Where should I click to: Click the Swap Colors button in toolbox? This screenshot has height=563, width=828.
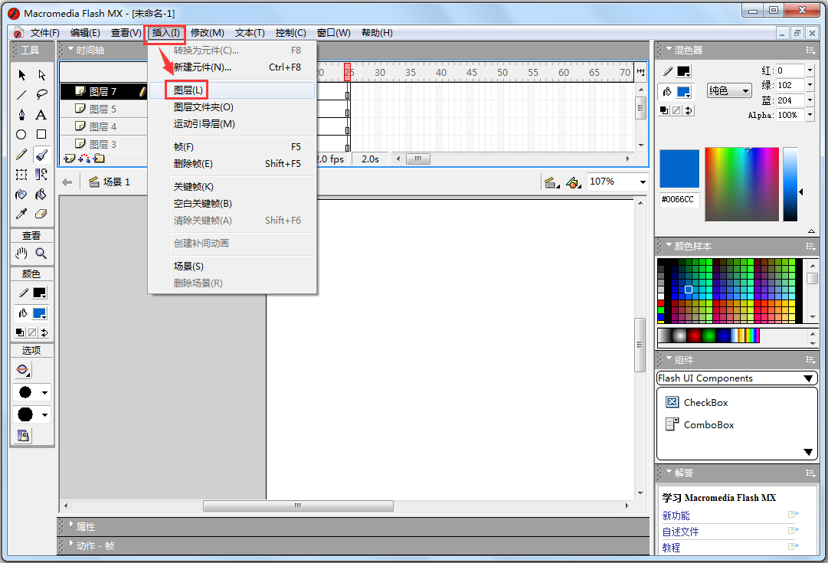click(x=44, y=332)
